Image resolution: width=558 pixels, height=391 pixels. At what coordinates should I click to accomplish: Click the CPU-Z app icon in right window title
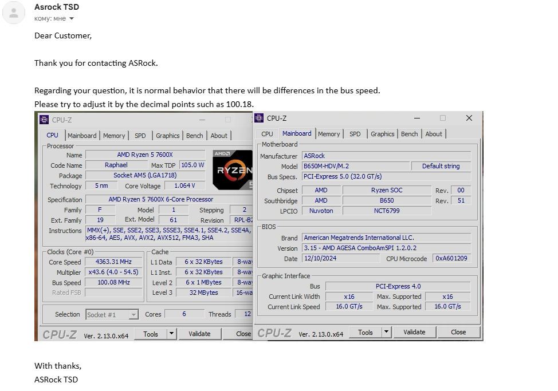(259, 118)
